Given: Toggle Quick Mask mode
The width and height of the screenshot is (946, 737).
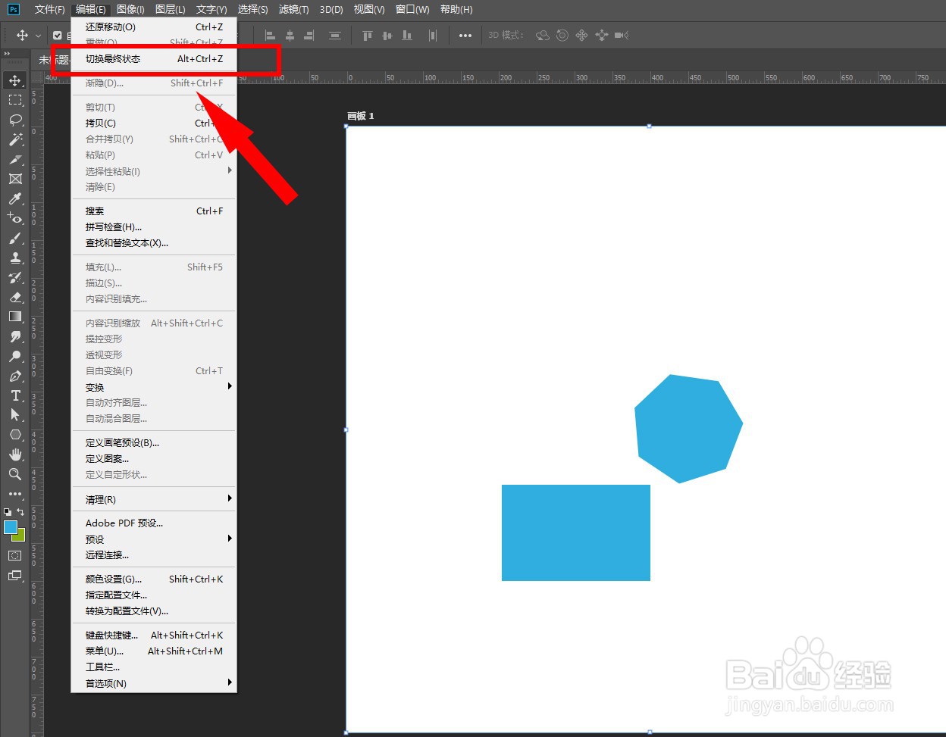Looking at the screenshot, I should pyautogui.click(x=15, y=556).
